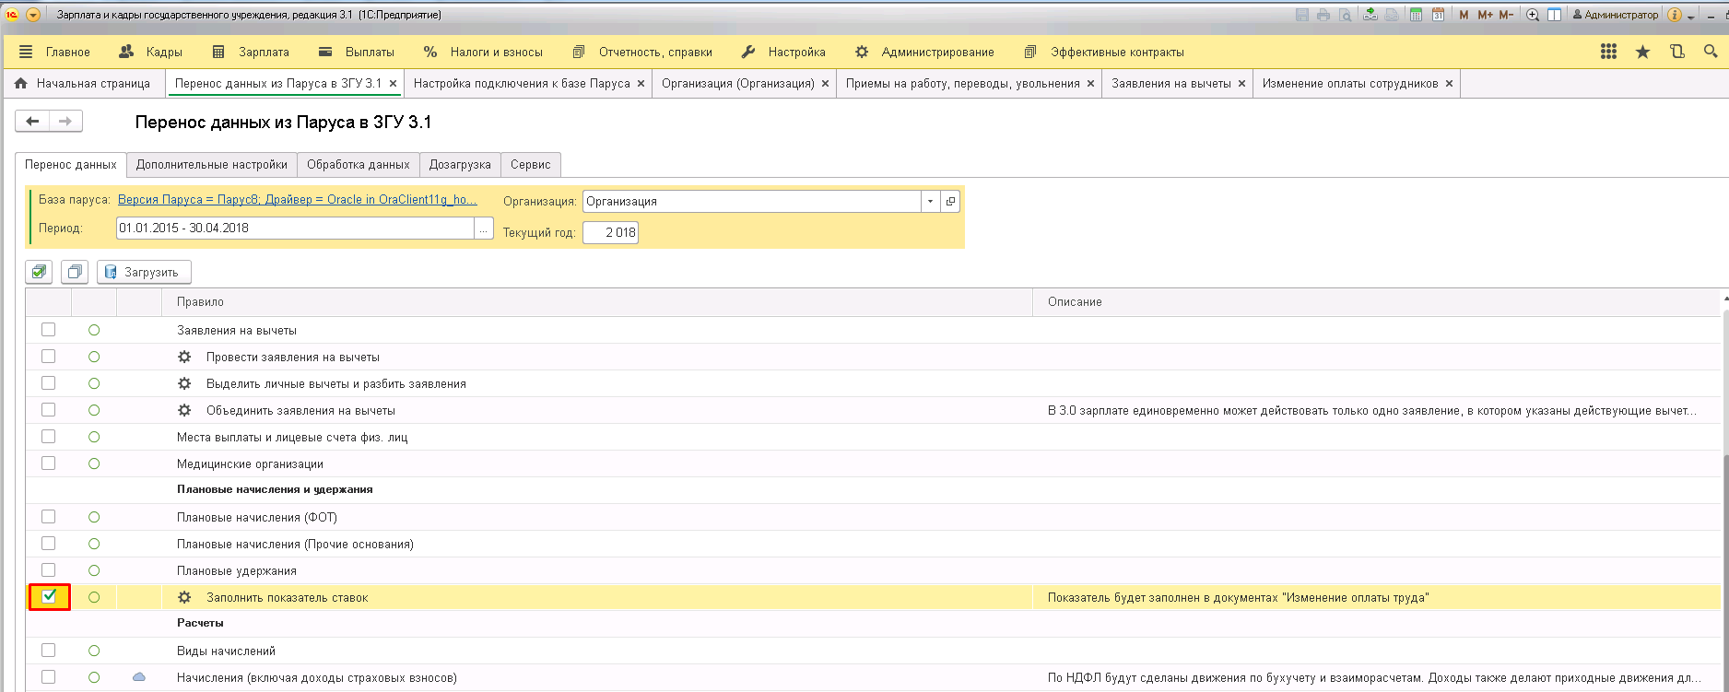Click the uncheck all rules icon
Screen dimensions: 1729x692
[75, 272]
